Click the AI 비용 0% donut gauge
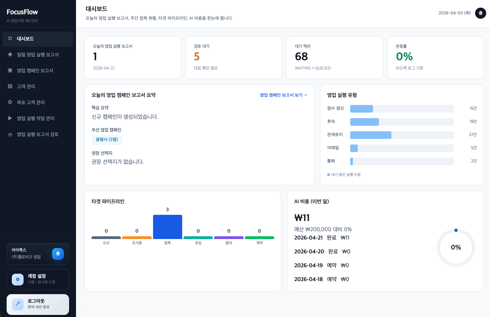This screenshot has width=490, height=317. coord(456,247)
